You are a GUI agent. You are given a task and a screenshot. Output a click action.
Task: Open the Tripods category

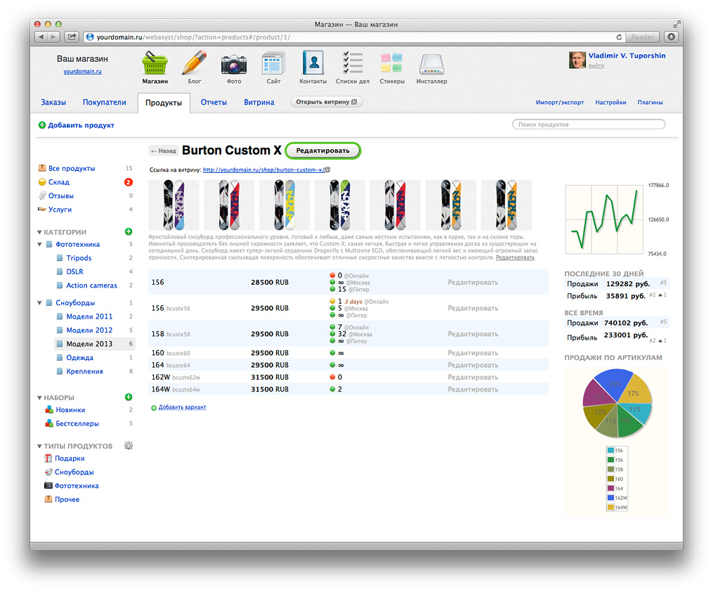click(79, 258)
